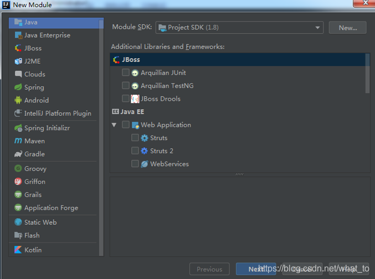Image resolution: width=375 pixels, height=279 pixels.
Task: Click the Gradle elephant icon
Action: click(18, 154)
